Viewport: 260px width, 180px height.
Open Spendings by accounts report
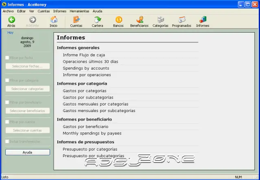(86, 68)
